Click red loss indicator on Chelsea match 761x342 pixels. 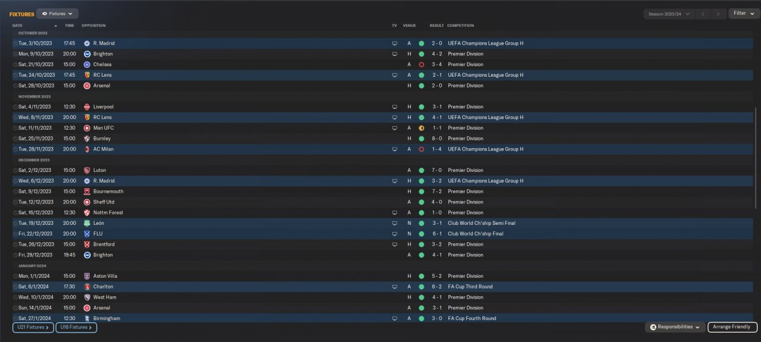[x=422, y=64]
